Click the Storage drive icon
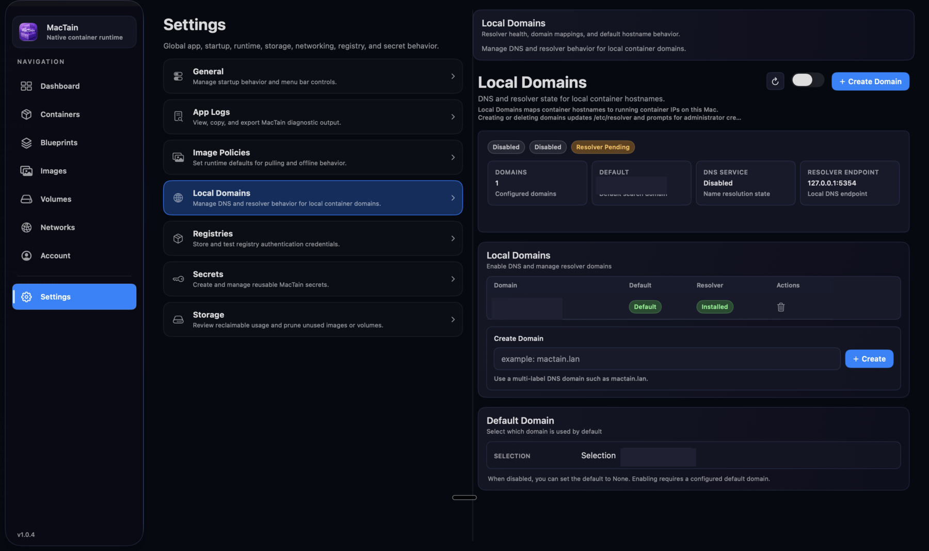Viewport: 929px width, 551px height. tap(178, 320)
